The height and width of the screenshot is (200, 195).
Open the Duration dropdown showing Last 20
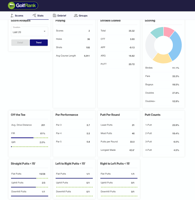tap(29, 32)
